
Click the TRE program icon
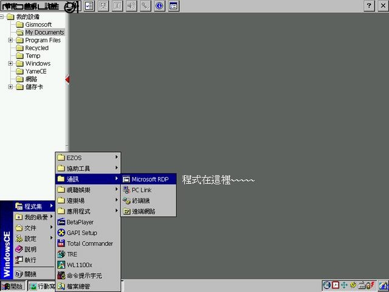pos(61,254)
